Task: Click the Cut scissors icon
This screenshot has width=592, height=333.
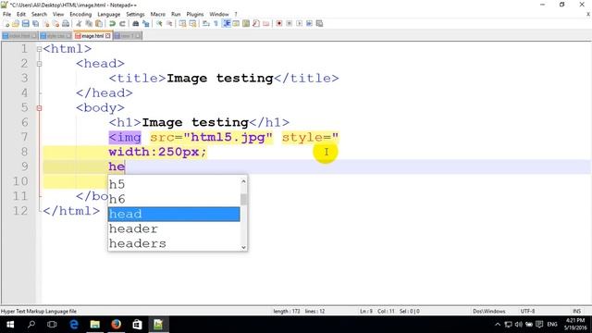Action: 79,23
